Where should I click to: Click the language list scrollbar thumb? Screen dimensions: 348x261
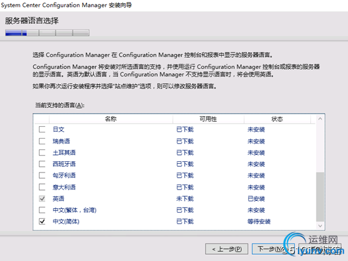pyautogui.click(x=320, y=197)
